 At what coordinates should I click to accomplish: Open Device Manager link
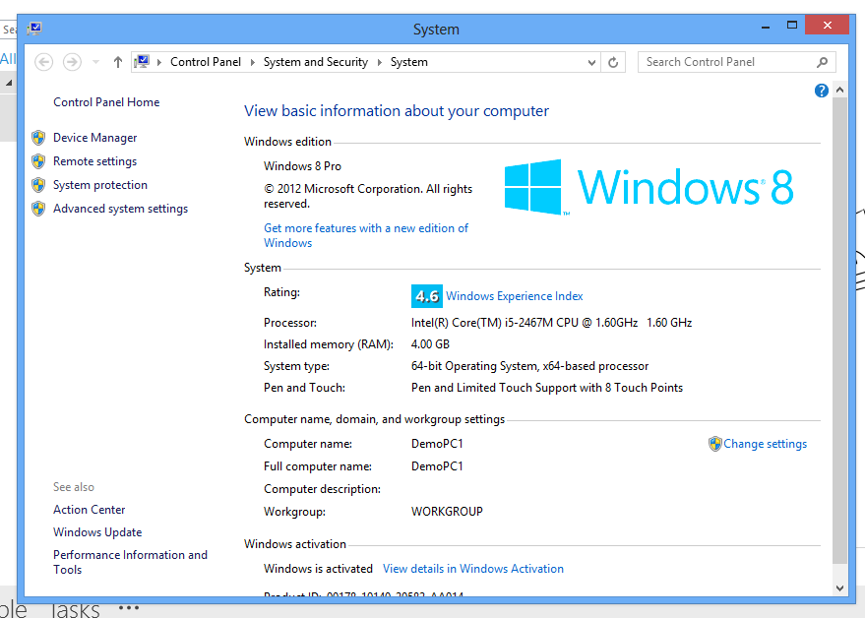point(94,138)
